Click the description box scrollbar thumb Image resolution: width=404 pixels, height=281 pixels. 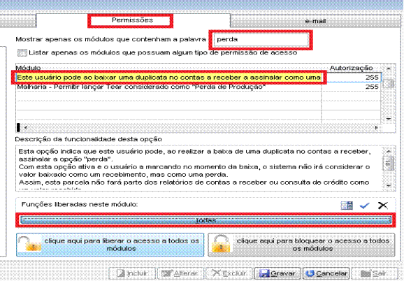[x=389, y=164]
